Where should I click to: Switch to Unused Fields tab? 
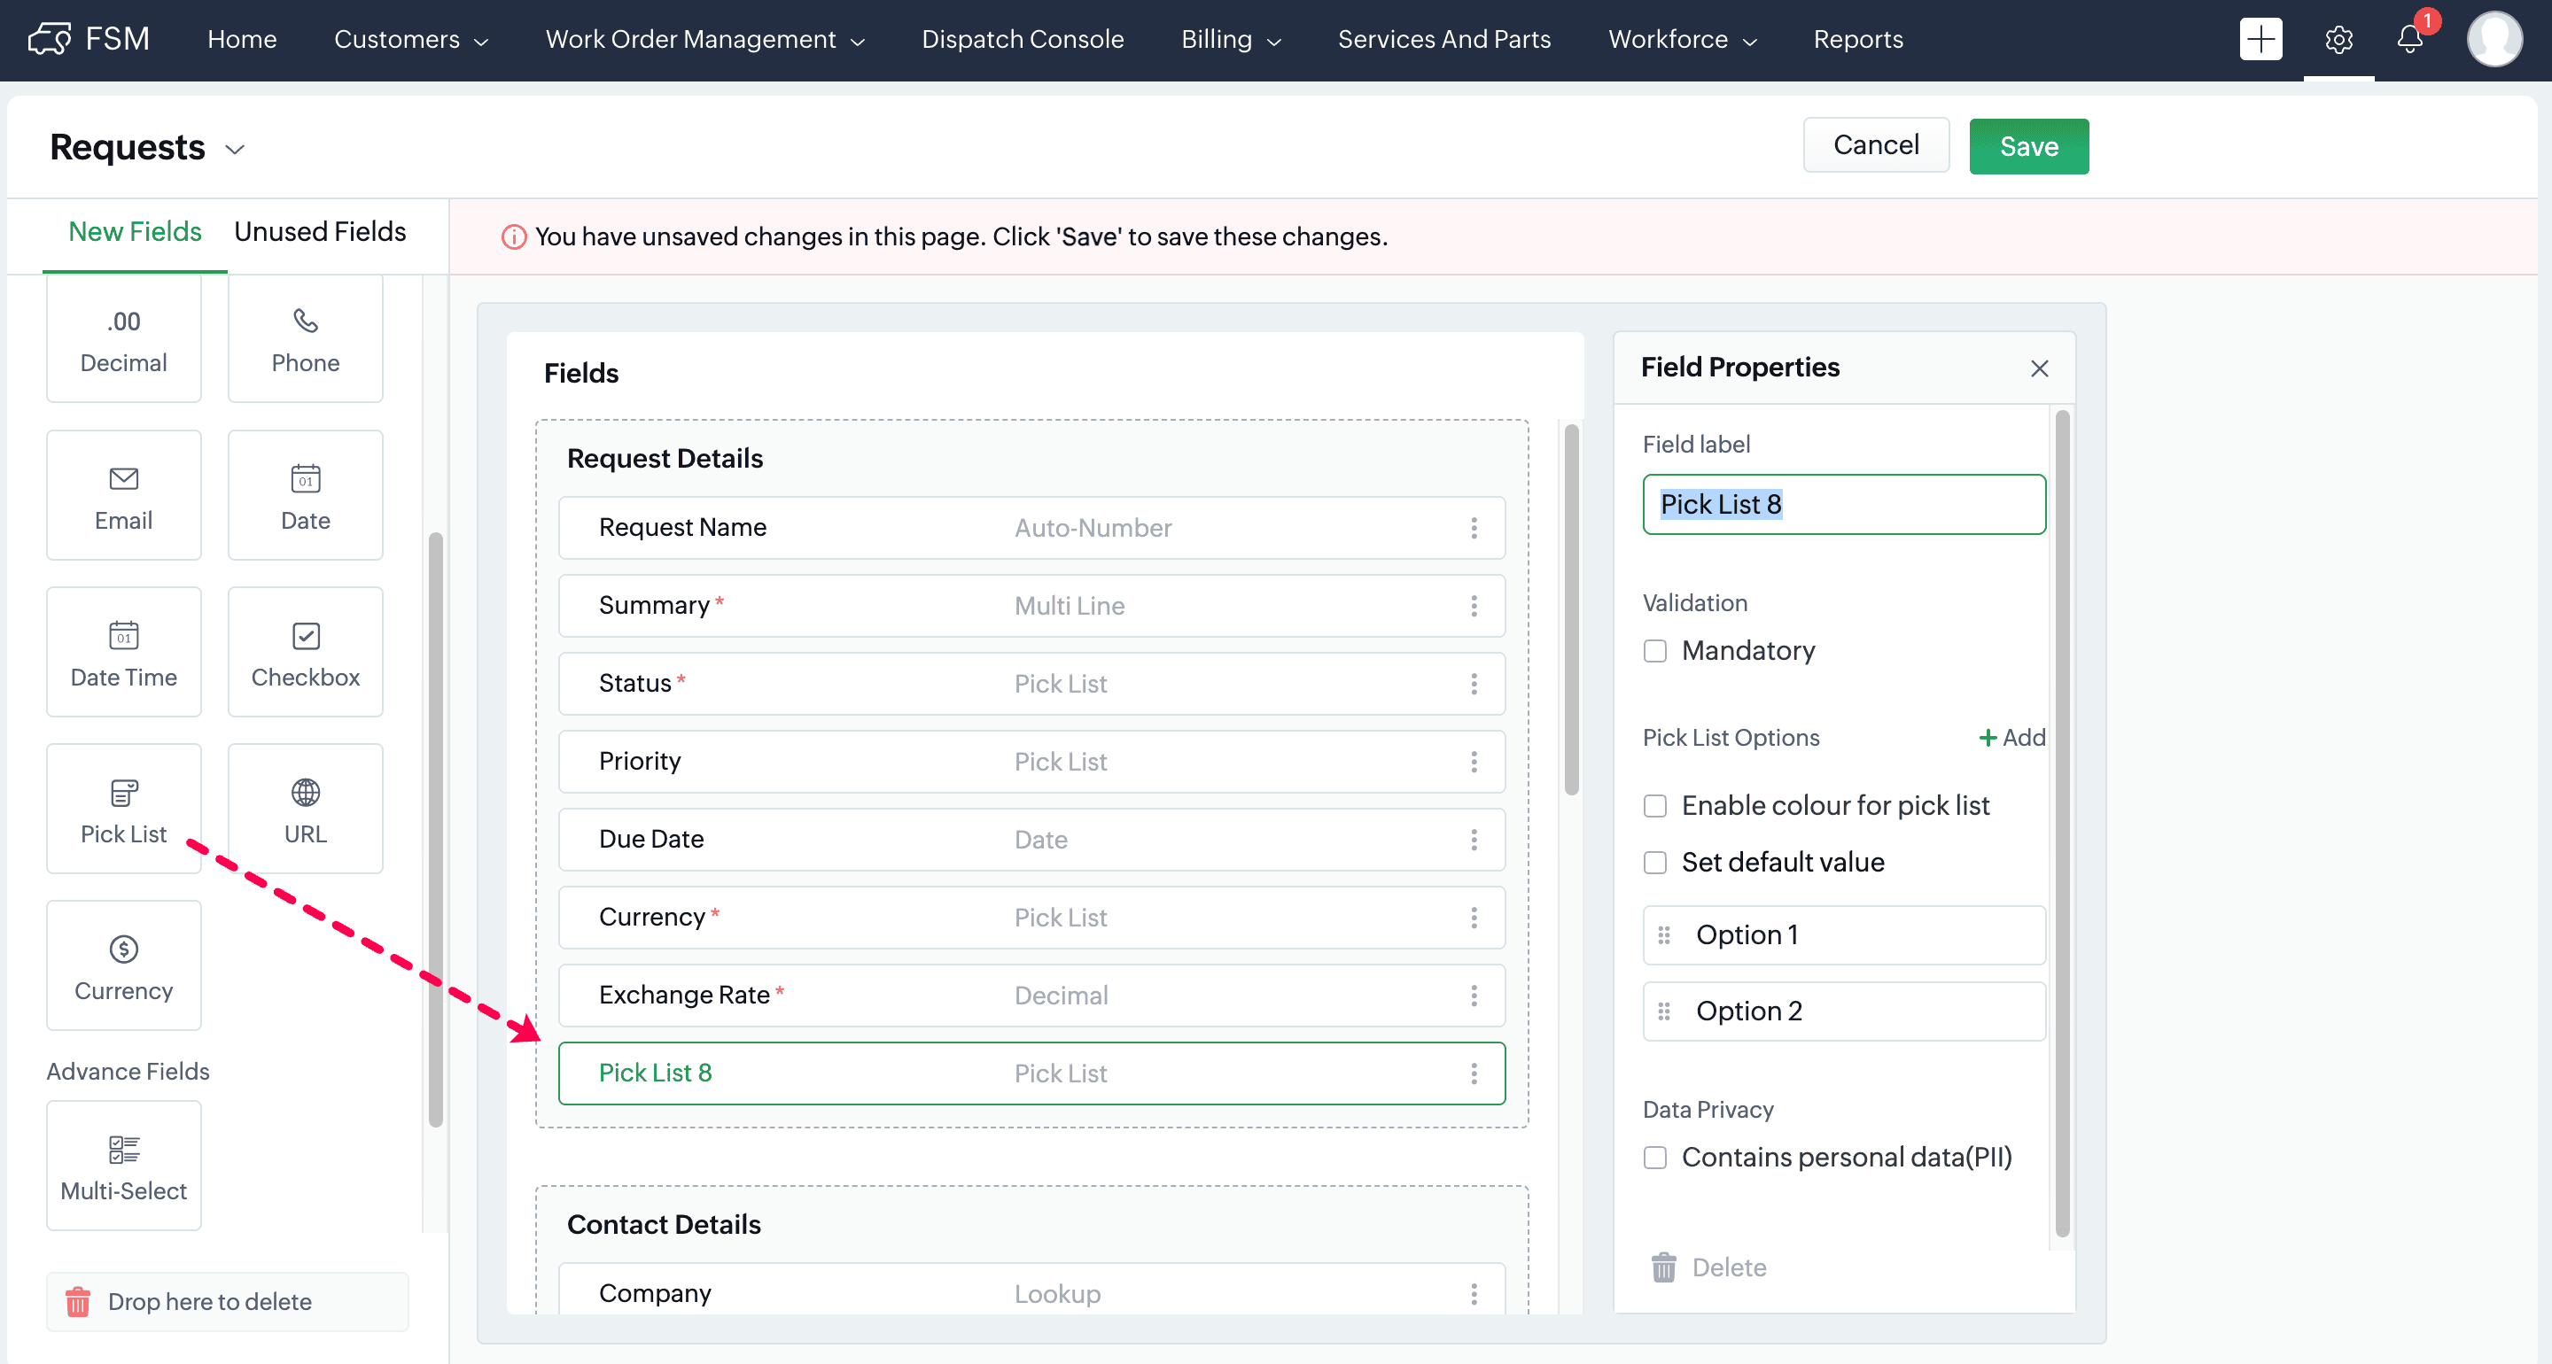click(x=319, y=232)
